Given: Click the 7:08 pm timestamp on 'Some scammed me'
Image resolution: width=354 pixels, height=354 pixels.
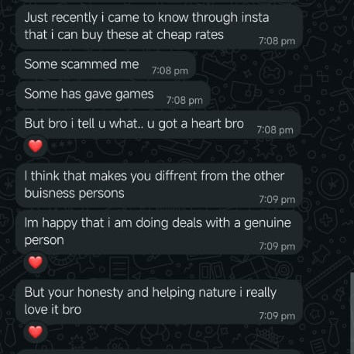Looking at the screenshot, I should point(170,70).
